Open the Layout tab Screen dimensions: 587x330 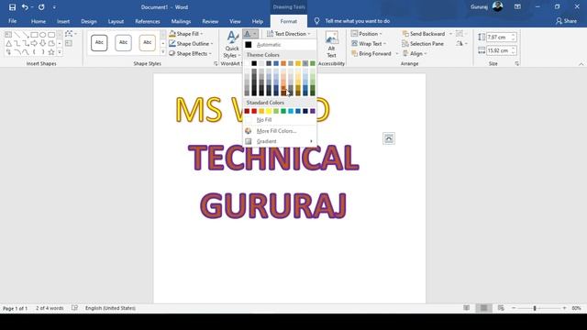[116, 21]
